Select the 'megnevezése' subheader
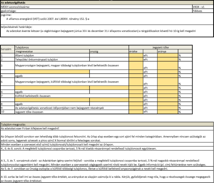This screenshot has width=214, height=183. tap(52, 51)
